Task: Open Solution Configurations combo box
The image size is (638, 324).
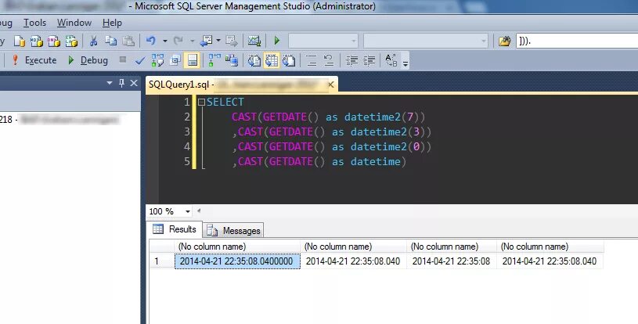Action: pos(323,41)
